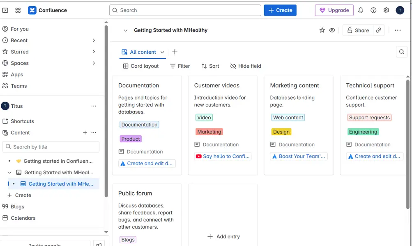Open Create and edit link in Documentation card
The width and height of the screenshot is (412, 246).
tap(147, 164)
